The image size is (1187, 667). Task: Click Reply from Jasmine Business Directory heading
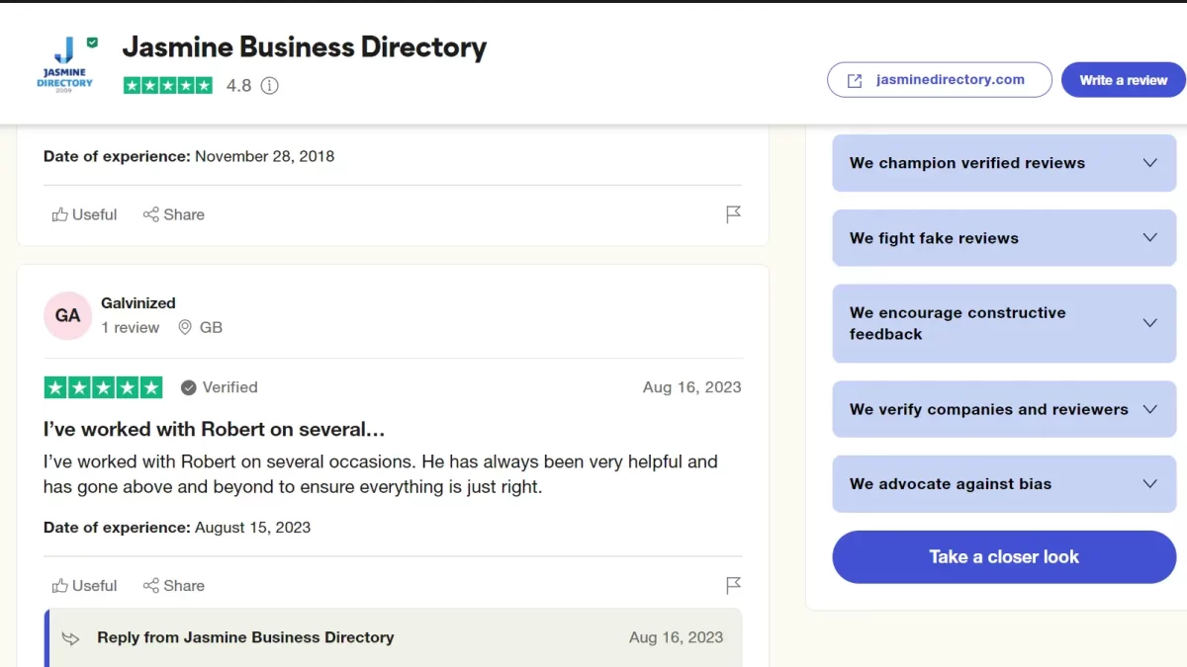click(x=245, y=637)
